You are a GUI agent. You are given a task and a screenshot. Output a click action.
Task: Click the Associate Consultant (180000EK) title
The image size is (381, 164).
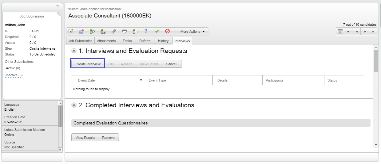click(110, 16)
